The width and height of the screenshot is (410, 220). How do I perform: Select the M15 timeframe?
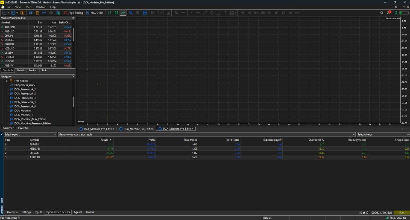pos(256,12)
